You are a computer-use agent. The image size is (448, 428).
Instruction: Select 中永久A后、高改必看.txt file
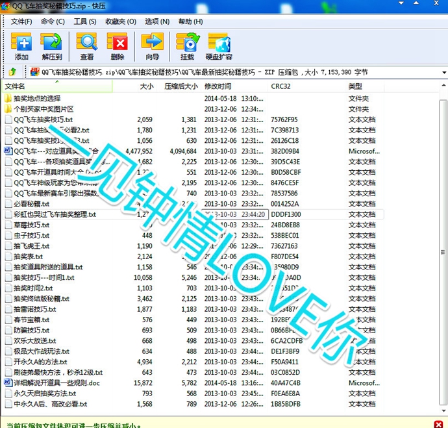pos(50,404)
